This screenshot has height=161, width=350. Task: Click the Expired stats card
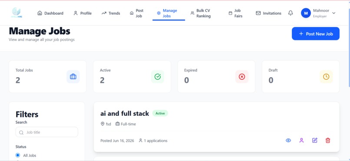[x=216, y=76]
